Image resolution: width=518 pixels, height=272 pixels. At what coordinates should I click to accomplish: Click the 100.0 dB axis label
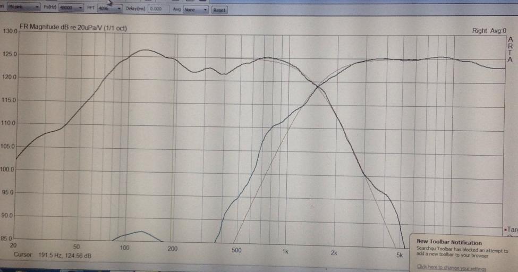[7, 169]
